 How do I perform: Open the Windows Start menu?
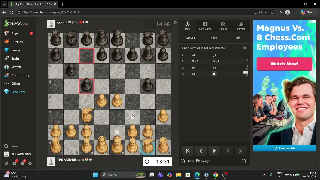(95, 175)
